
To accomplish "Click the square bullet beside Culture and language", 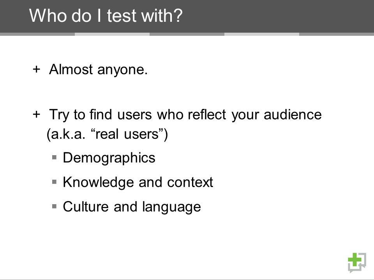I will [x=55, y=206].
